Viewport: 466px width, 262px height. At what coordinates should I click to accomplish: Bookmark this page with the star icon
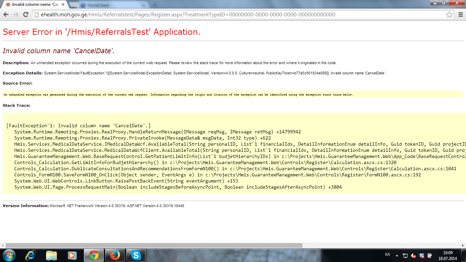click(x=450, y=15)
